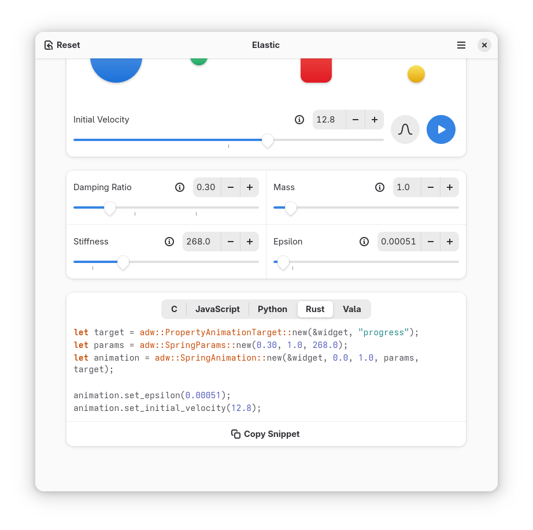Show info for Damping Ratio
533x530 pixels.
tap(180, 187)
